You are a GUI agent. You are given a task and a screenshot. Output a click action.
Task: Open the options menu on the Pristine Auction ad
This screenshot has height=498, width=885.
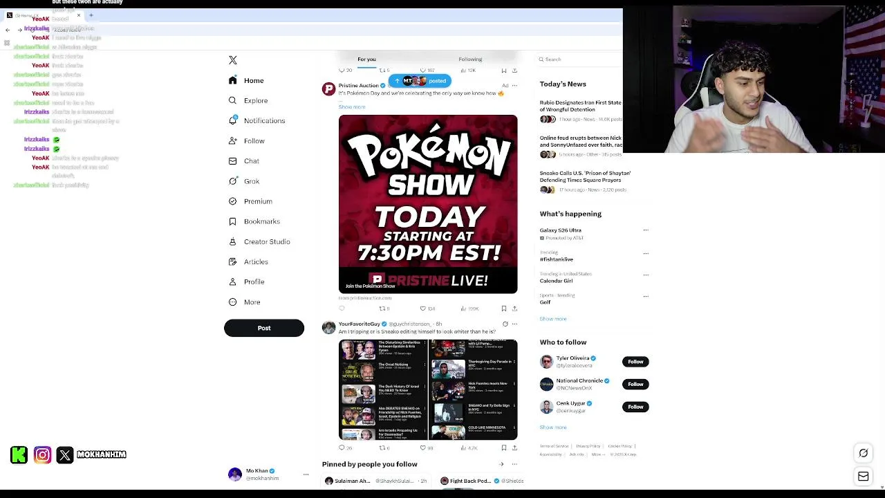point(514,86)
